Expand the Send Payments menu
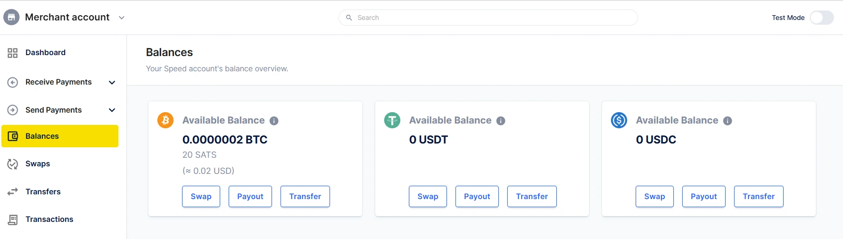This screenshot has height=239, width=843. tap(112, 110)
